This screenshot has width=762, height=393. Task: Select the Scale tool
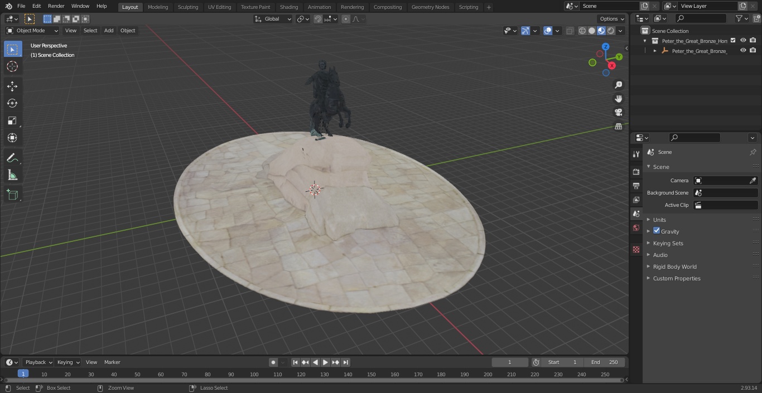(x=12, y=120)
